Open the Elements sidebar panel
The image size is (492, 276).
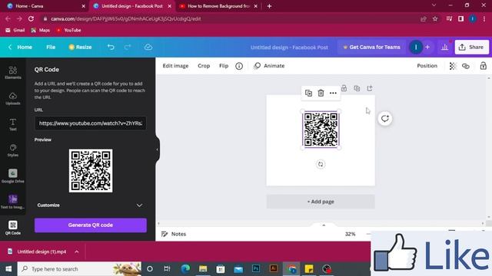click(x=13, y=72)
